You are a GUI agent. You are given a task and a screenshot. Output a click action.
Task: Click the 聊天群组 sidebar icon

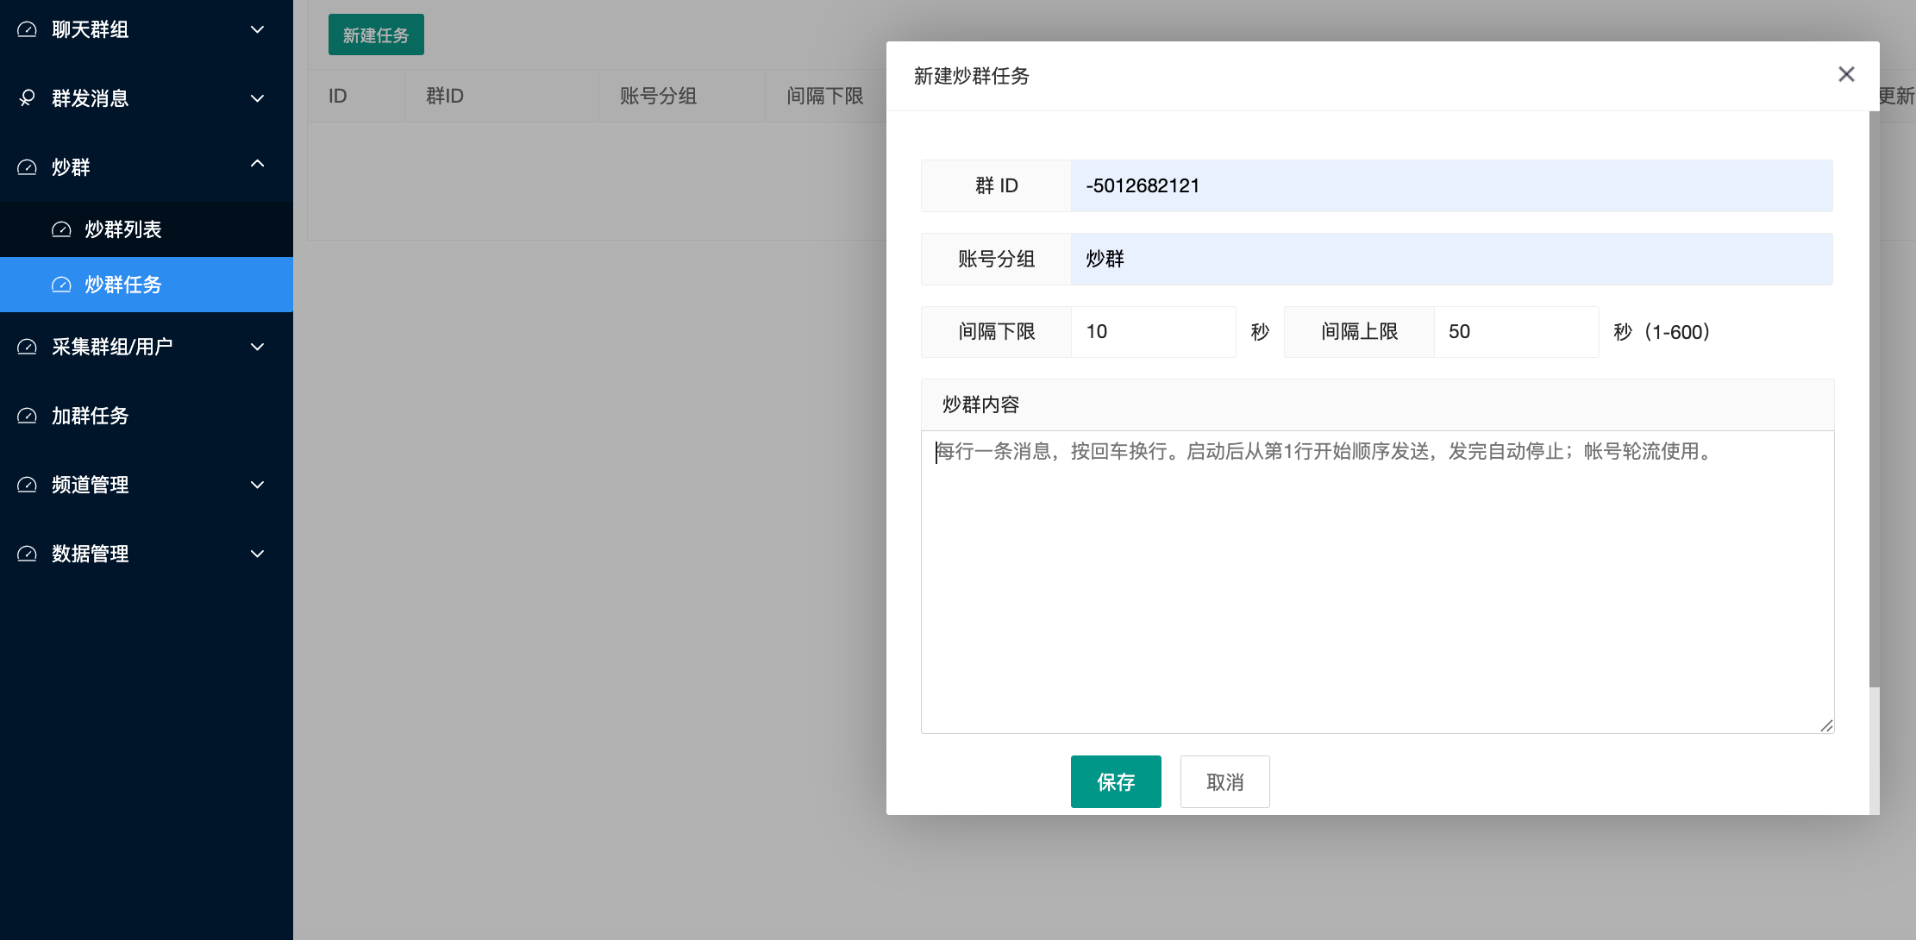coord(28,29)
